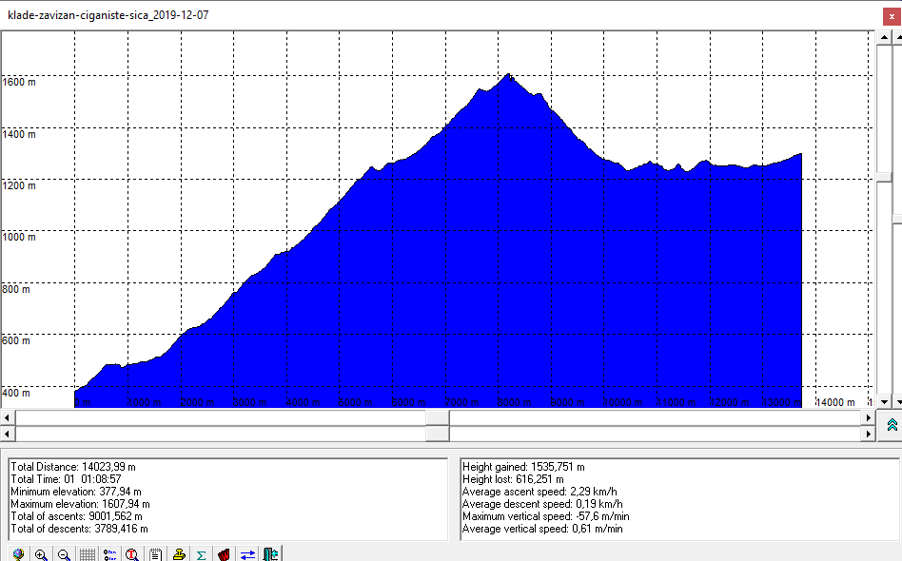Click left arrow of the upper horizontal scrollbar
The width and height of the screenshot is (902, 561).
point(8,417)
